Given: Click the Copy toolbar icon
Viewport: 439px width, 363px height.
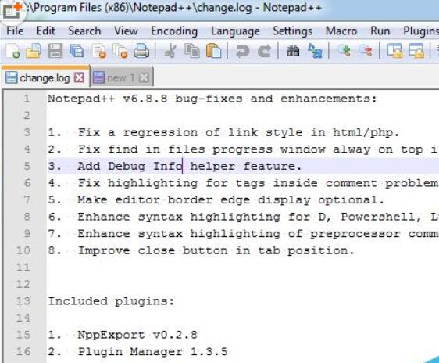Looking at the screenshot, I should [192, 51].
